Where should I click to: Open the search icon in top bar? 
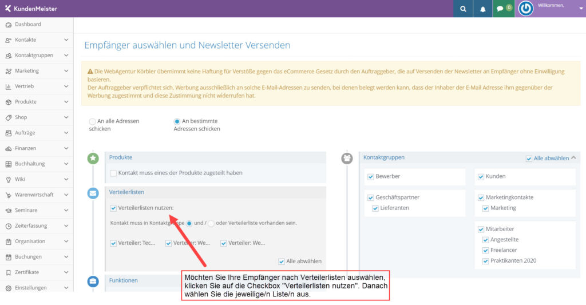pos(463,9)
